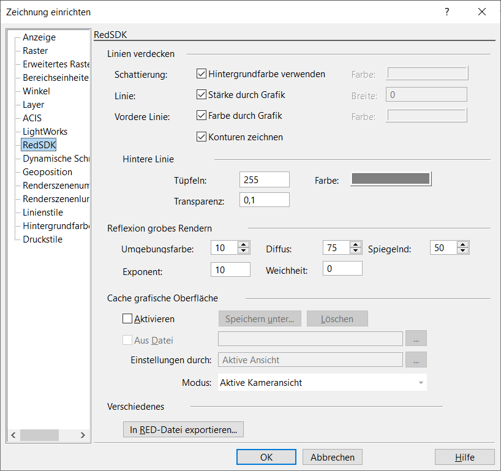
Task: Open the Renderszenenlu... tree entry
Action: (56, 199)
